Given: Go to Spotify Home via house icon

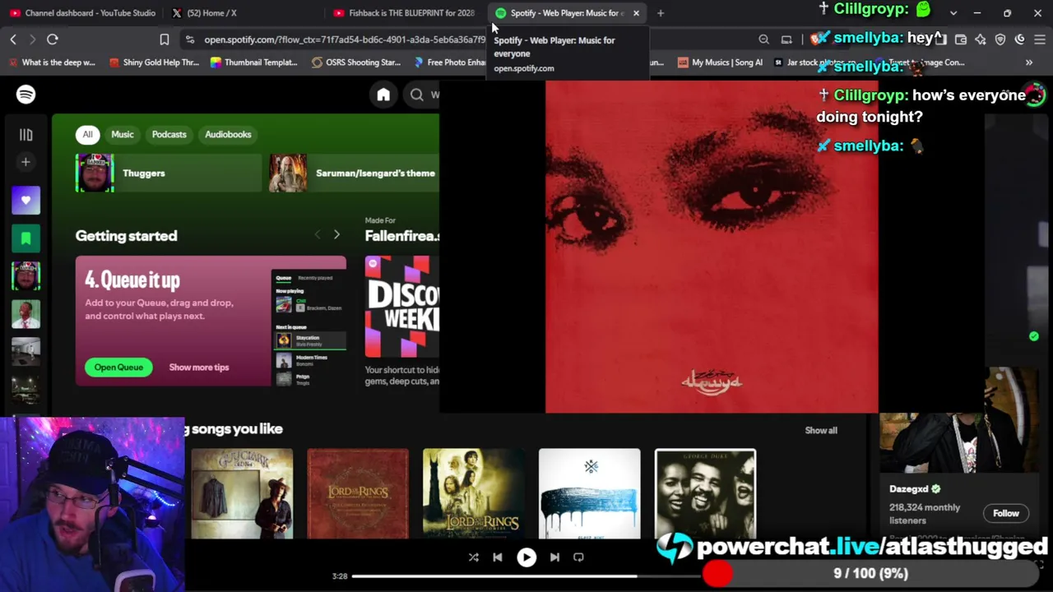Looking at the screenshot, I should 383,95.
